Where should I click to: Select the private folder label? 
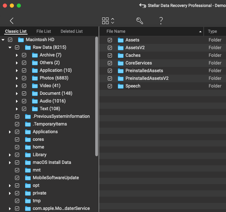pyautogui.click(x=39, y=193)
